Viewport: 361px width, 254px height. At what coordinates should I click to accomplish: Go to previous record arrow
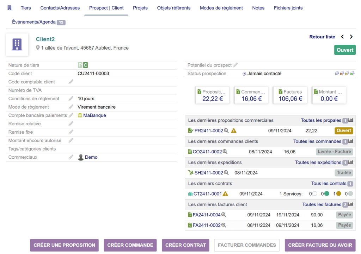342,37
